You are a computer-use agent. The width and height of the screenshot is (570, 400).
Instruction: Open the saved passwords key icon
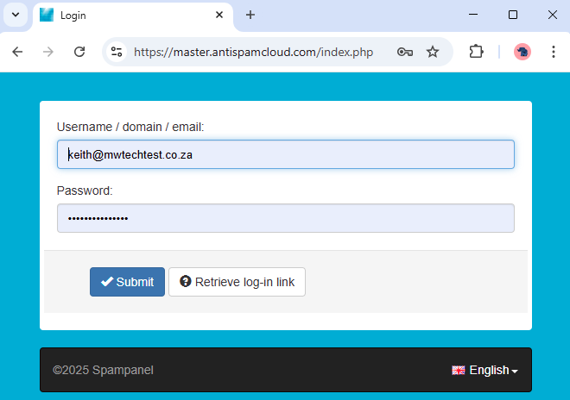pyautogui.click(x=404, y=52)
